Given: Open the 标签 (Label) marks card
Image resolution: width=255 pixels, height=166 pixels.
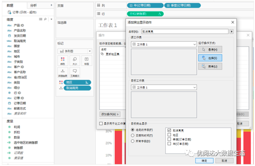Looking at the screenshot, I should click(x=86, y=60).
